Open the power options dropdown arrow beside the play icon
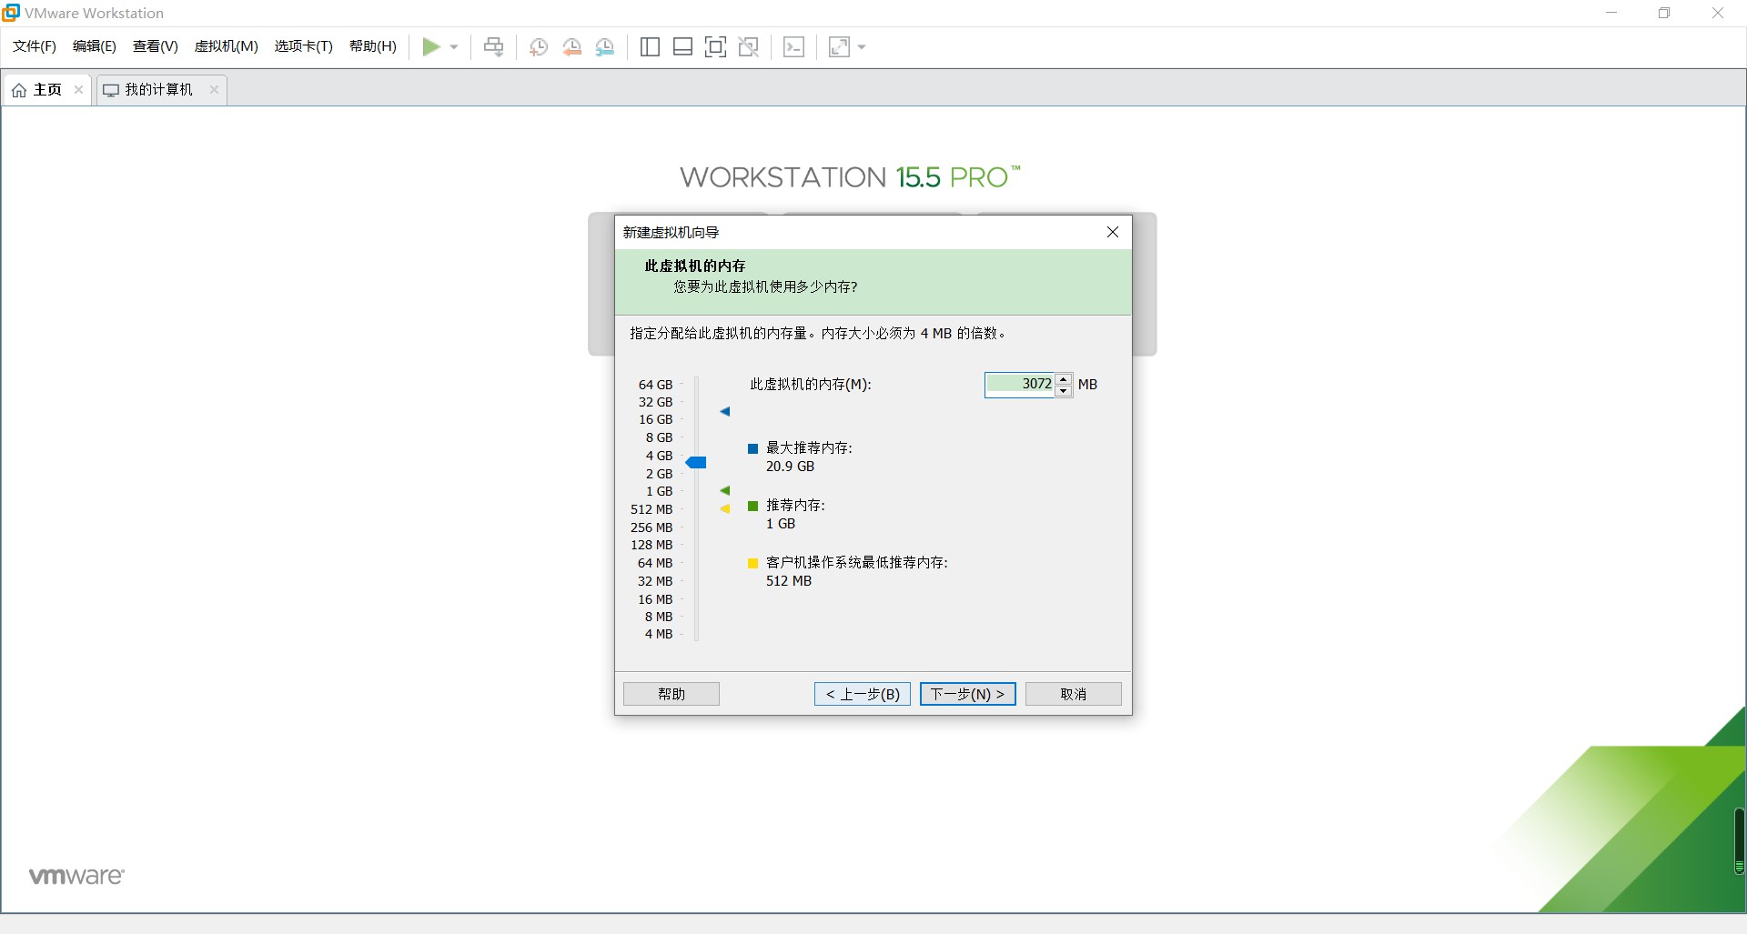Image resolution: width=1747 pixels, height=934 pixels. tap(454, 47)
